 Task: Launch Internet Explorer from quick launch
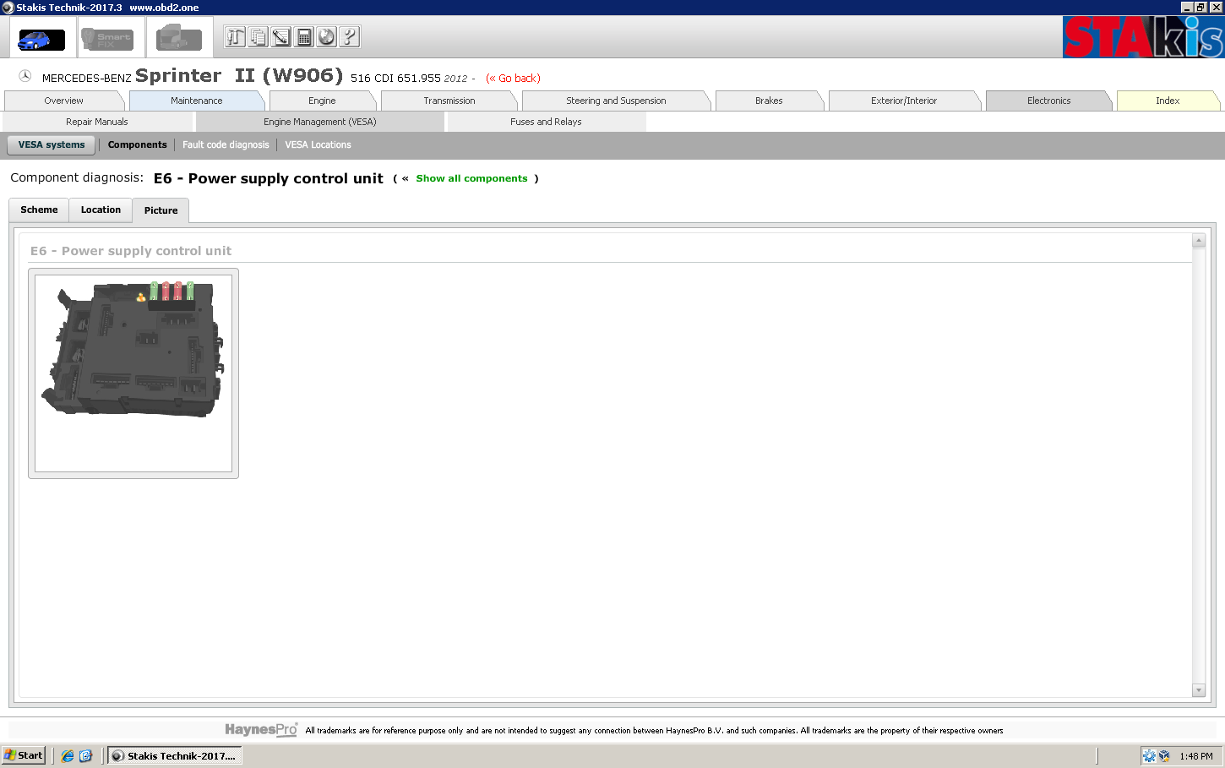click(68, 756)
